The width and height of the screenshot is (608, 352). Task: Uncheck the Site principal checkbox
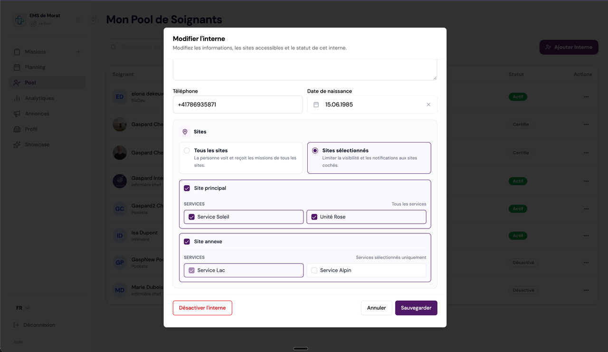(x=187, y=188)
